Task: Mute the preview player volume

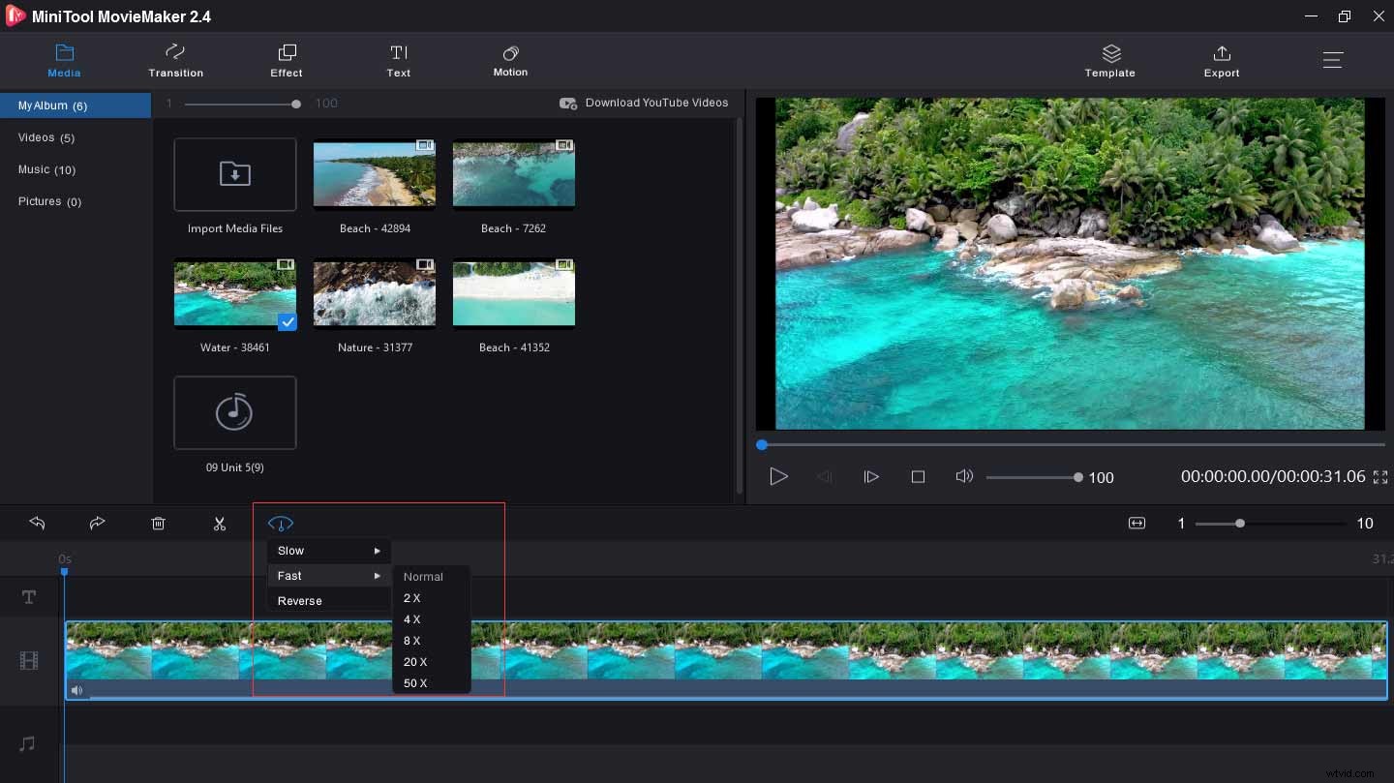Action: pos(964,476)
